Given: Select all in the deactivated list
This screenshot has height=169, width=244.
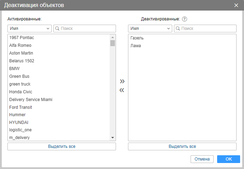Looking at the screenshot, I should coord(182,146).
